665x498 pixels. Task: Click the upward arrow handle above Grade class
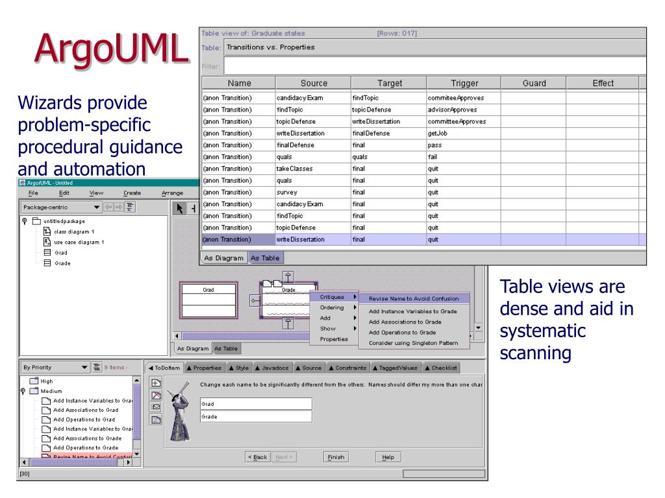(x=288, y=278)
